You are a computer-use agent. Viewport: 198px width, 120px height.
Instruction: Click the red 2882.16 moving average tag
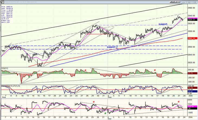192,38
